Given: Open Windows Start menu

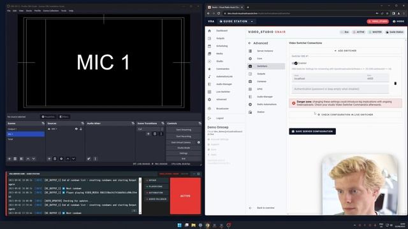Looking at the screenshot, I should (x=180, y=225).
